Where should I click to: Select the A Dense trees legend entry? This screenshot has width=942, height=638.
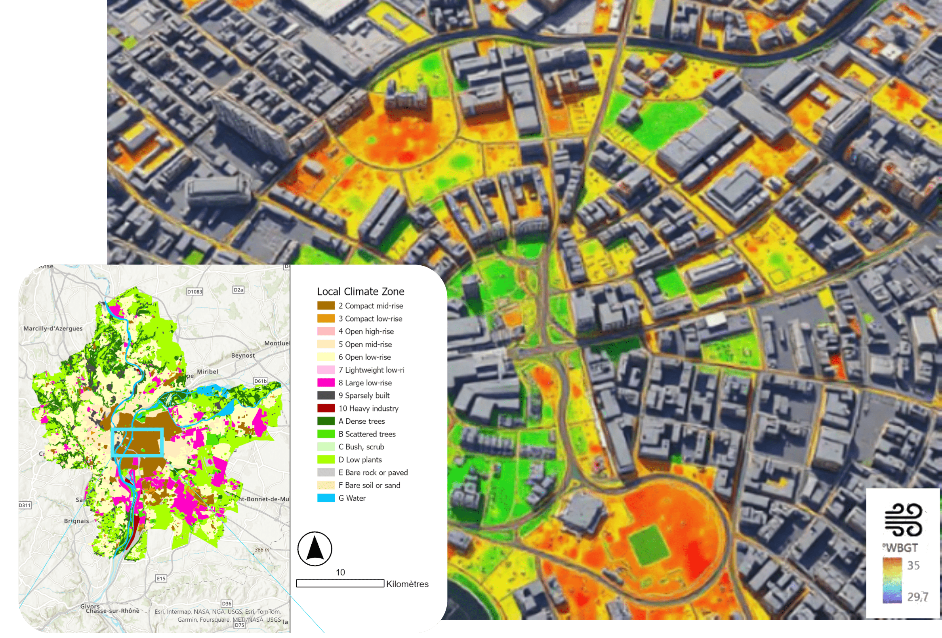361,421
